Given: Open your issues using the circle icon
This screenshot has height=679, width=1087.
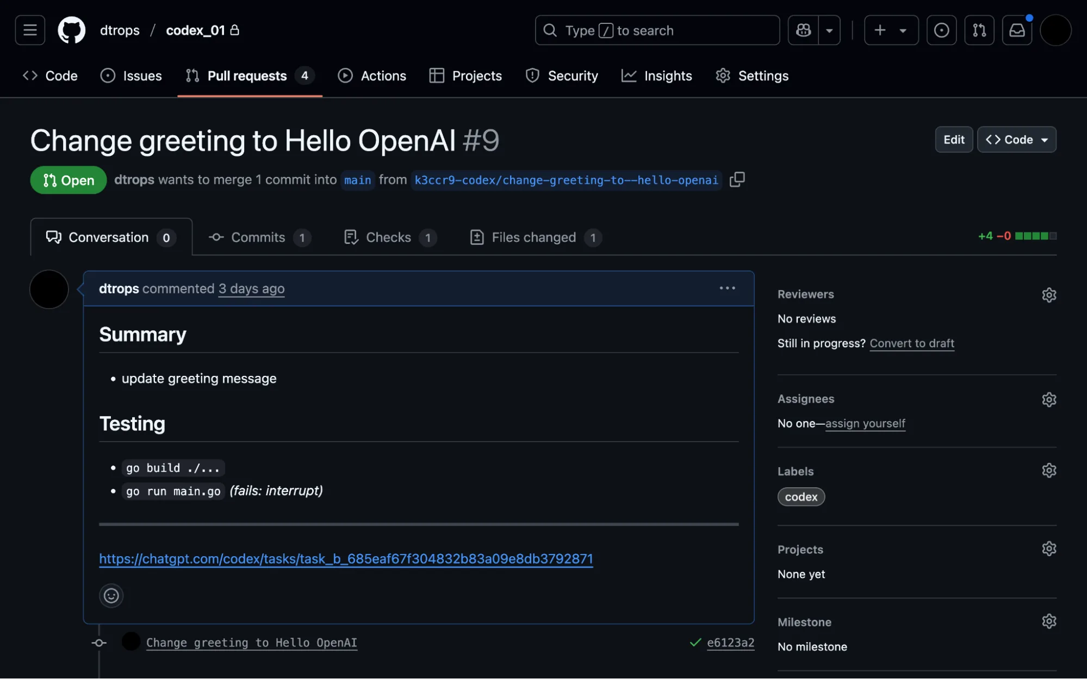Looking at the screenshot, I should tap(941, 30).
